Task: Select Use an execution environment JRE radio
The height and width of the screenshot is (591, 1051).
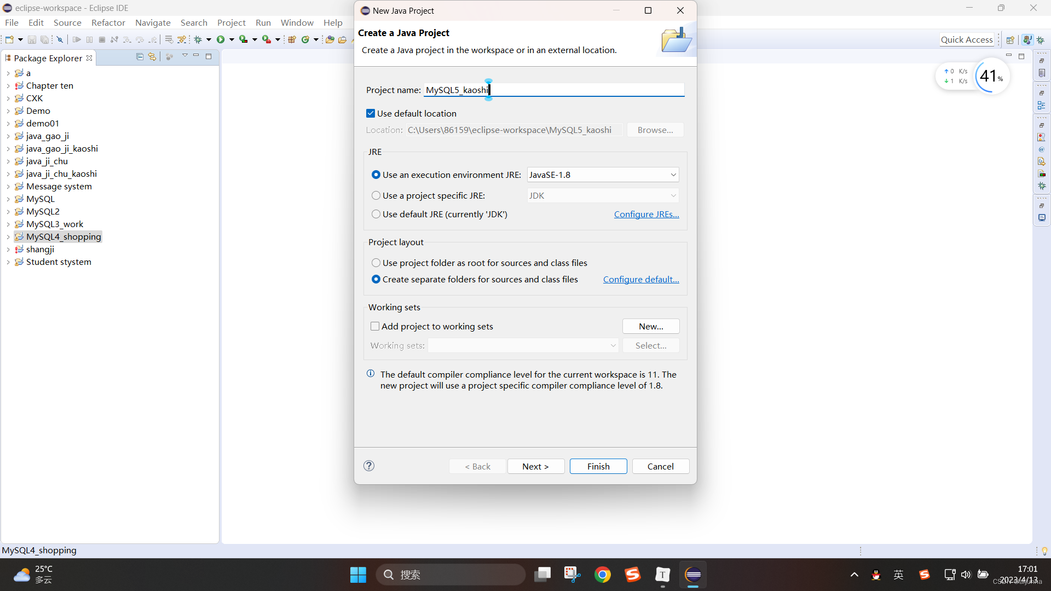Action: 376,175
